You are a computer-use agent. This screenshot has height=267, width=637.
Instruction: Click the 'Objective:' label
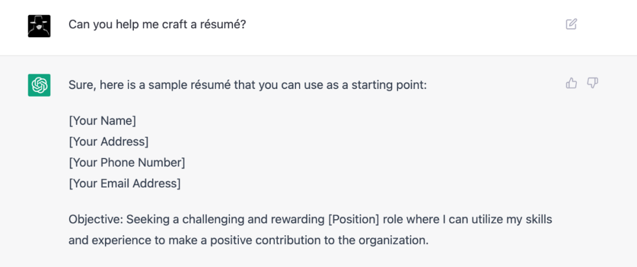tap(94, 220)
